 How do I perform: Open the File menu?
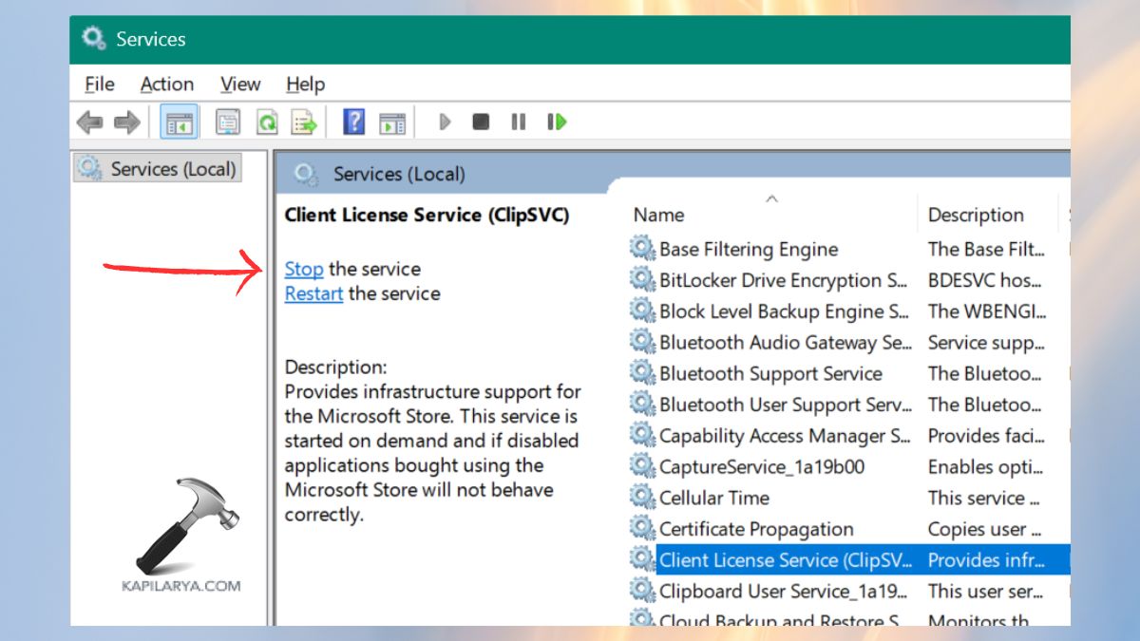[x=98, y=84]
